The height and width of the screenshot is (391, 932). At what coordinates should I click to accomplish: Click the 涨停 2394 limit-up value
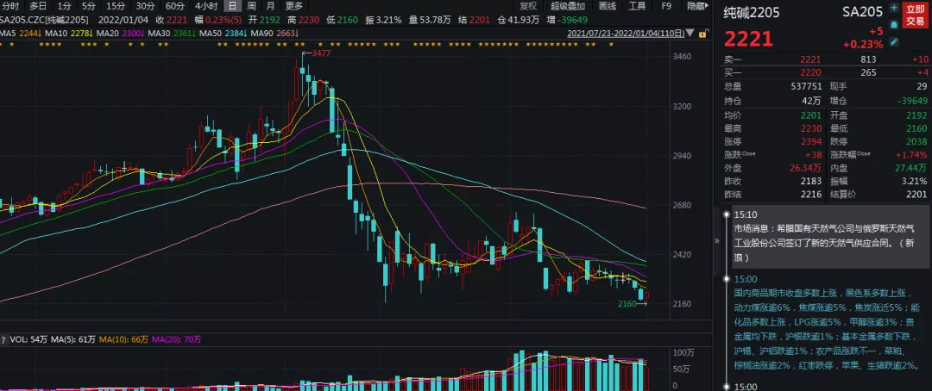click(810, 141)
